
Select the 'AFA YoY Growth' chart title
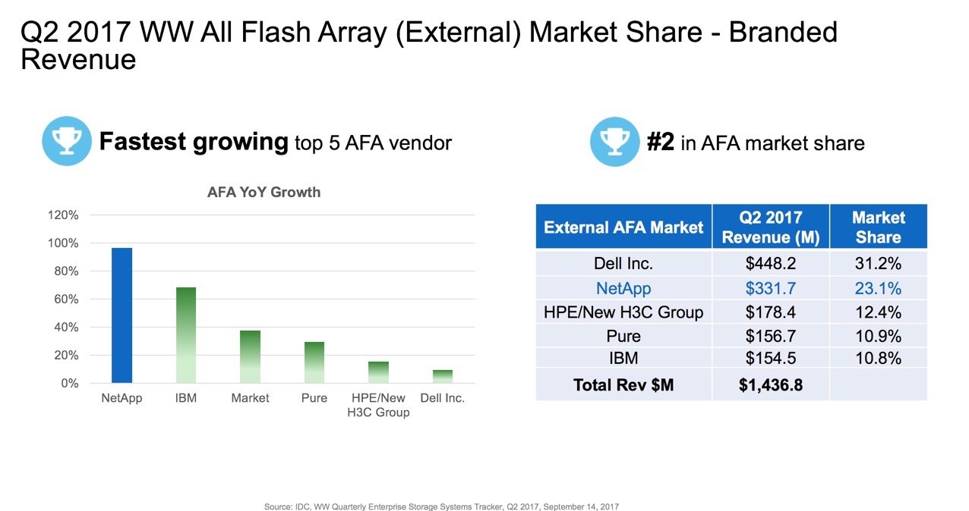264,193
